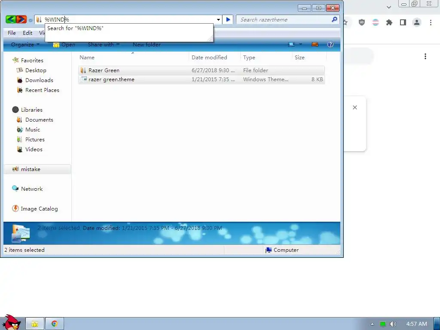The image size is (440, 330).
Task: Click the Favorites star icon
Action: (x=15, y=60)
